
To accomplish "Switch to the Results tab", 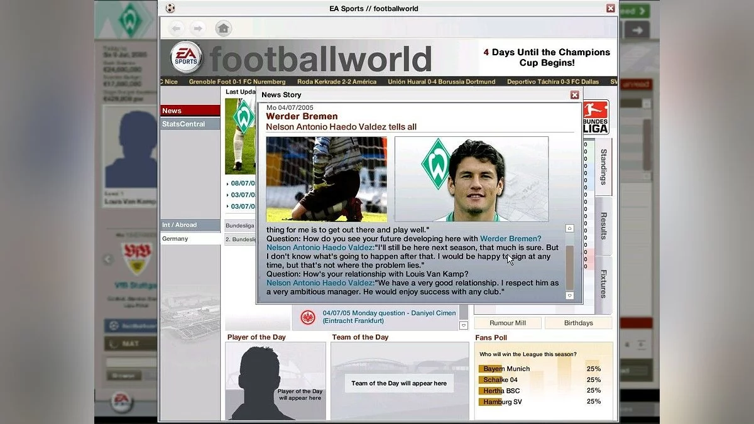I will [x=603, y=226].
